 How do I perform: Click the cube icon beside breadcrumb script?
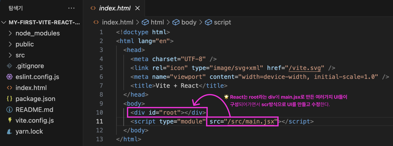[x=209, y=22]
